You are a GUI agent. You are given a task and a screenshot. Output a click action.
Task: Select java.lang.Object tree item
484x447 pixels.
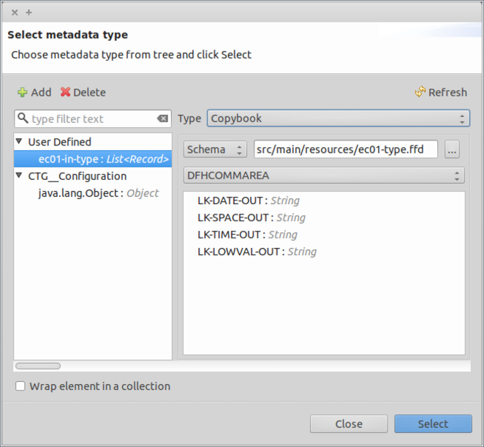tap(98, 193)
